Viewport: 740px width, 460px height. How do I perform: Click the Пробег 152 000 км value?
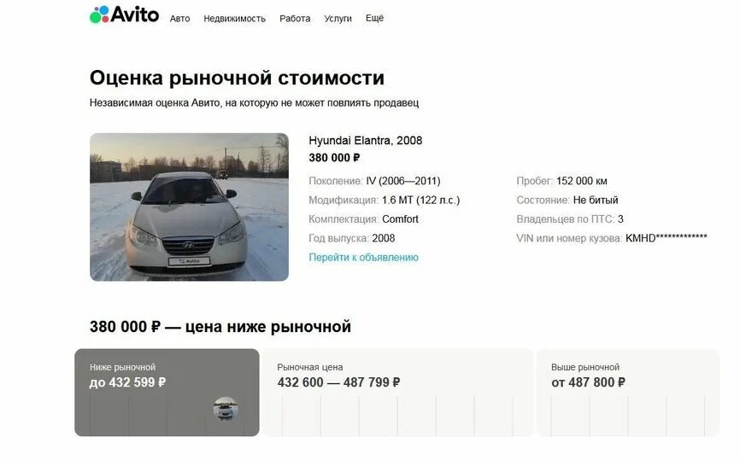[x=581, y=181]
